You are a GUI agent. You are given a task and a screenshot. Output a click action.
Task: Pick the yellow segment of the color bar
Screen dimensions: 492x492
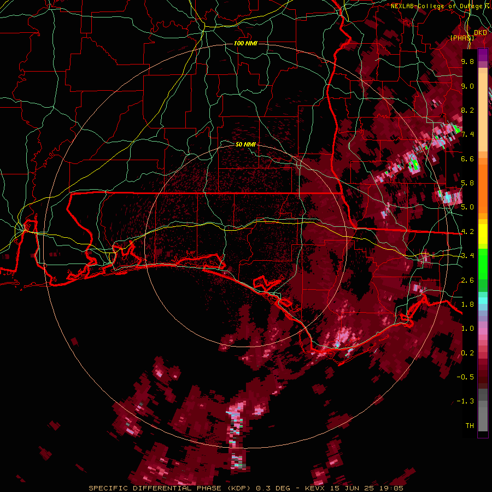(x=483, y=234)
